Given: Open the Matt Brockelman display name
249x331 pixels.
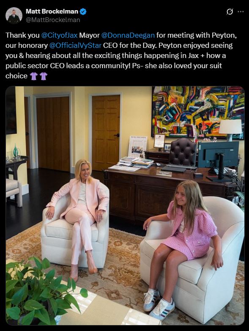Looking at the screenshot, I should (52, 11).
